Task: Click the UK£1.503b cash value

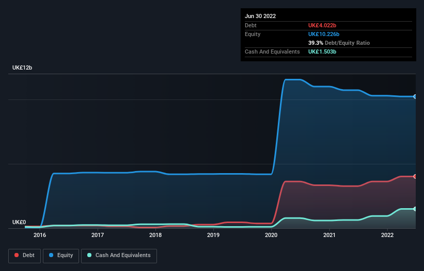Action: [x=322, y=52]
